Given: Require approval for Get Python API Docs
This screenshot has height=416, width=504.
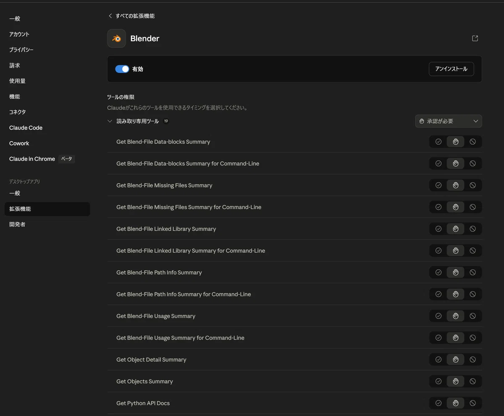Looking at the screenshot, I should (456, 403).
